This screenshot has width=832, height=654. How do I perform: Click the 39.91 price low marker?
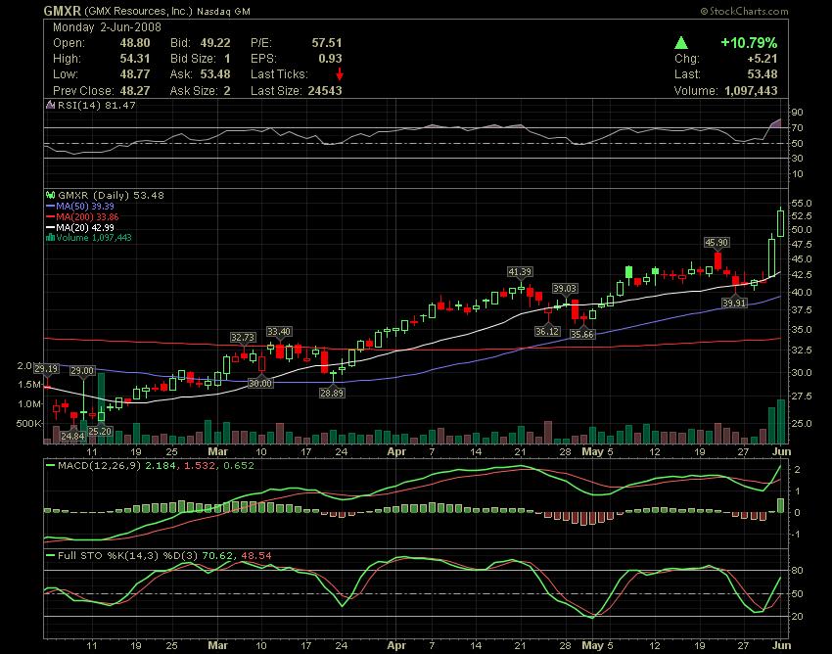point(734,304)
